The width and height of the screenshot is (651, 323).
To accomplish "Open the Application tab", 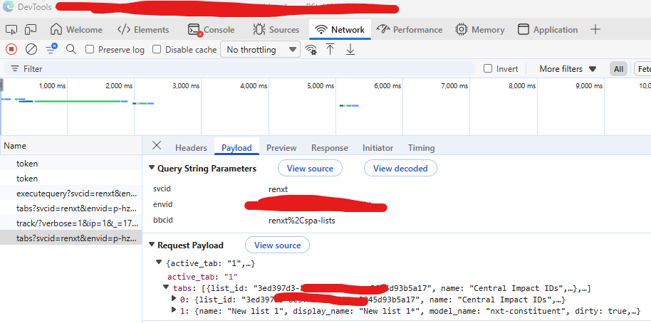I will click(x=548, y=30).
